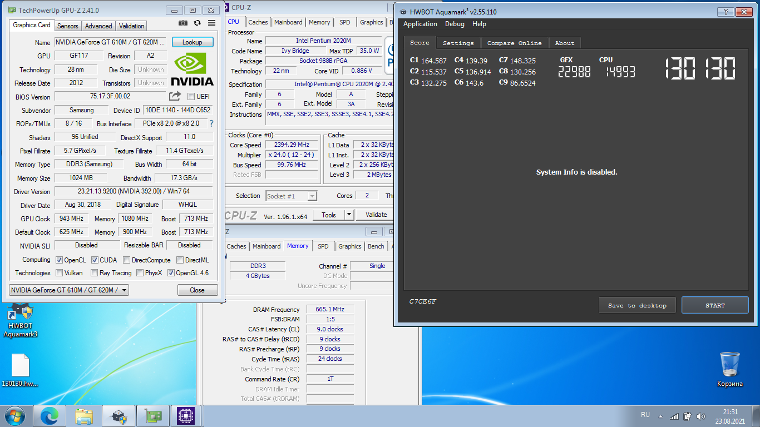Click the START benchmark button
Viewport: 760px width, 427px height.
pos(715,305)
